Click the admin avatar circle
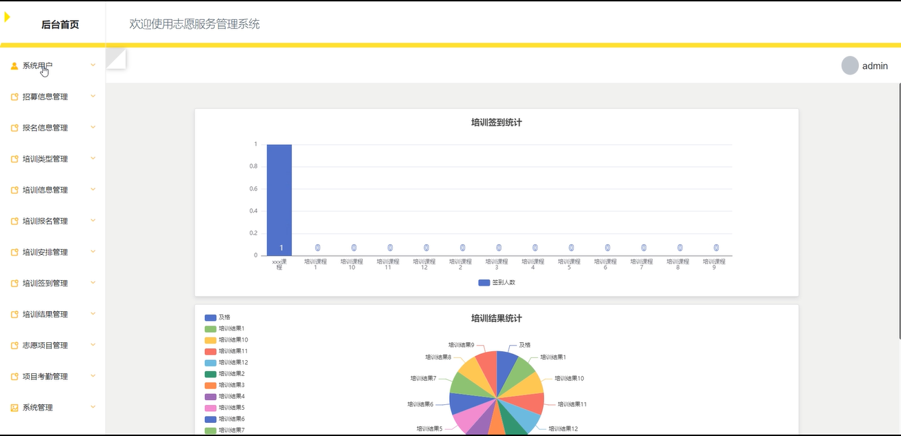Screen dimensions: 901x436 850,66
